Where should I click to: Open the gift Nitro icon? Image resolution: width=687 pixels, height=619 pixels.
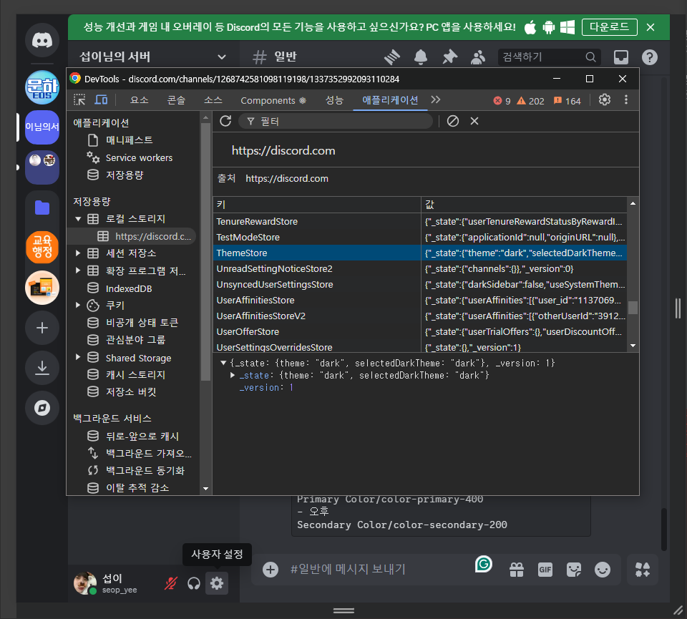[x=517, y=570]
